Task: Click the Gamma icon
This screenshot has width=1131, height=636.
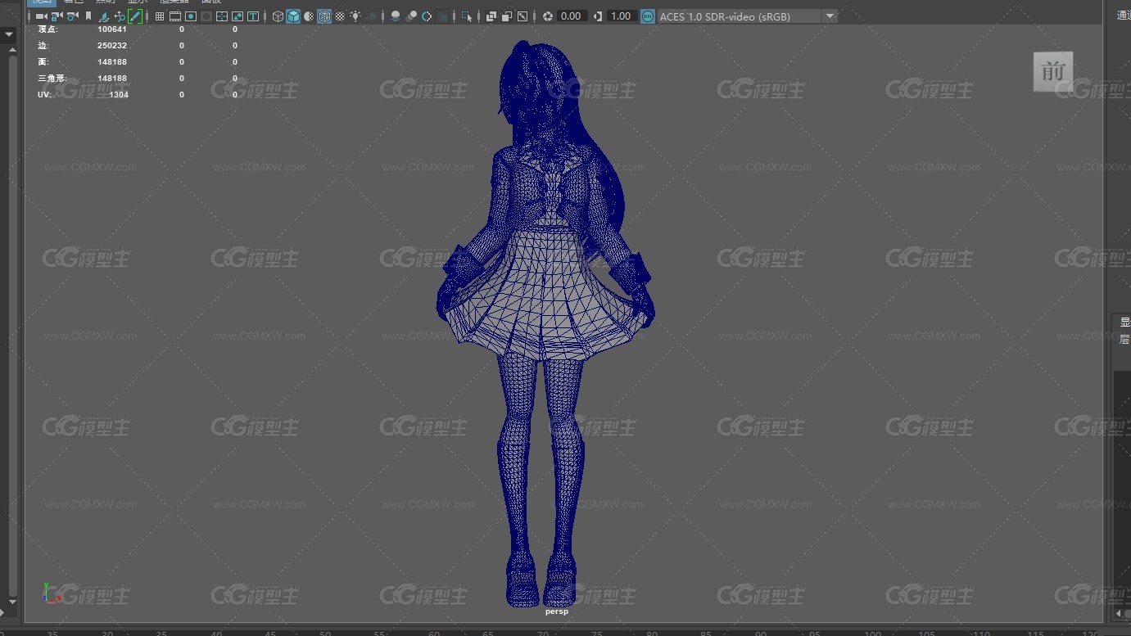Action: pos(598,16)
